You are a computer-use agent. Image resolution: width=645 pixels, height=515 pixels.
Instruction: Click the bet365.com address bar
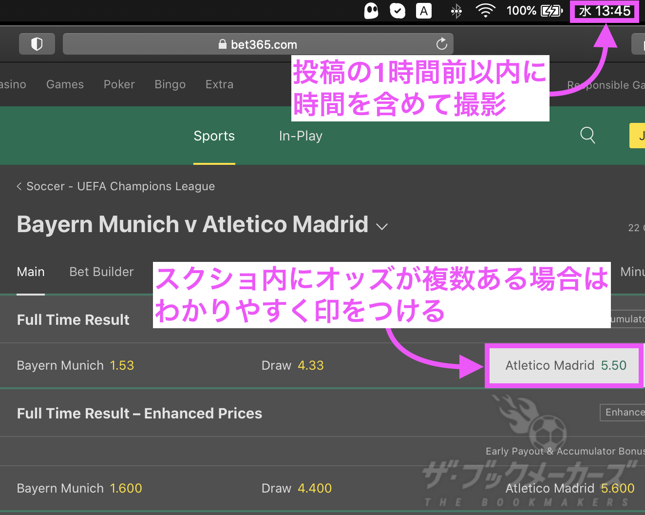(258, 44)
